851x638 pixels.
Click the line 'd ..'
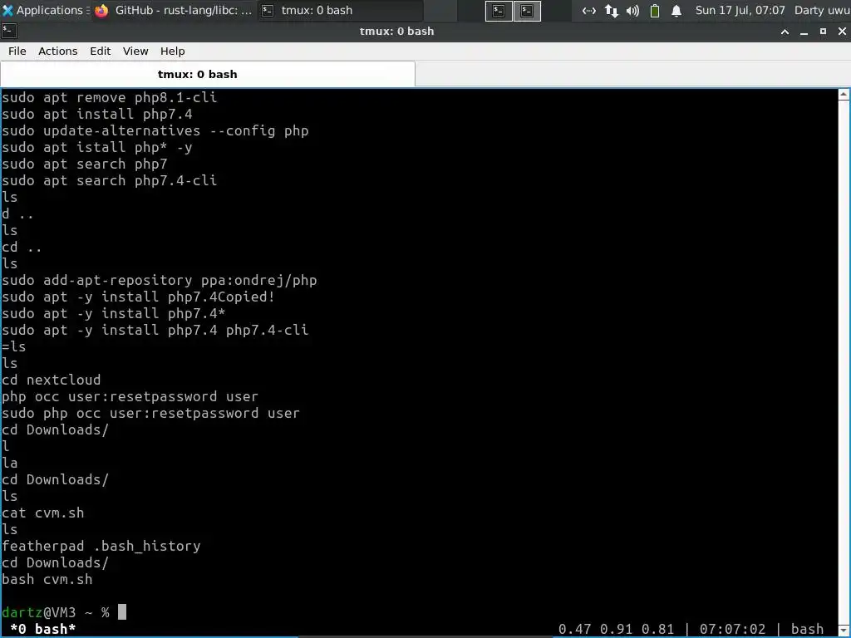(x=17, y=213)
